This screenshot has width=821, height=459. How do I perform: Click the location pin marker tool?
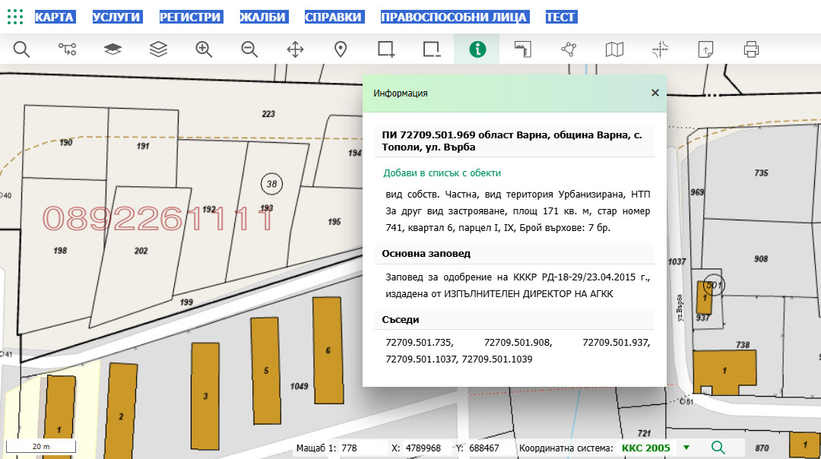pos(341,49)
